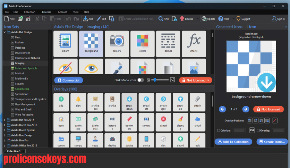290x168 pixels.
Task: Click the Cut scissors icon
Action: click(37, 19)
